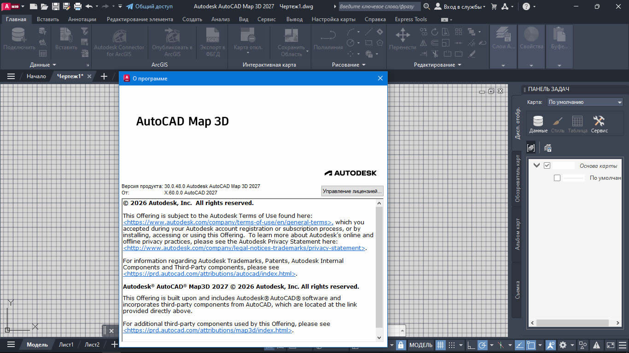Uncheck the Основа карты layer checkbox
Screen dimensions: 629x353
coord(547,165)
